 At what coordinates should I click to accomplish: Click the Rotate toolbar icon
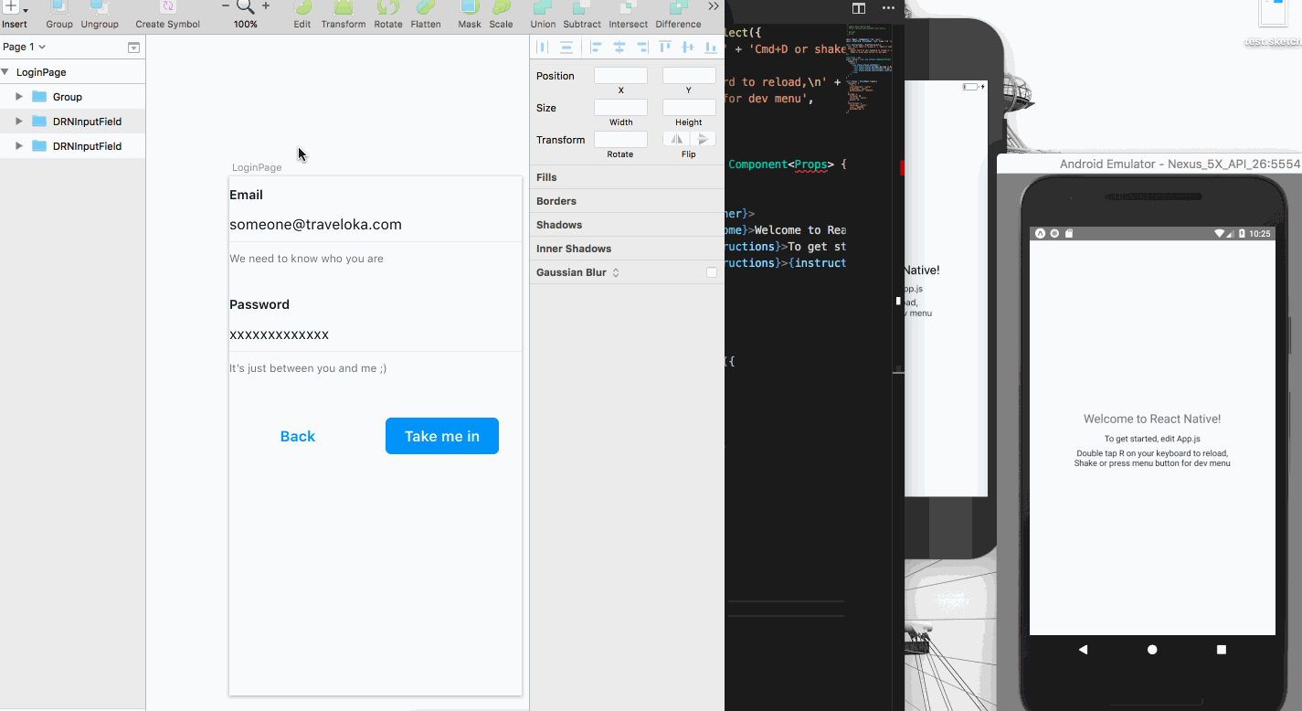click(388, 6)
